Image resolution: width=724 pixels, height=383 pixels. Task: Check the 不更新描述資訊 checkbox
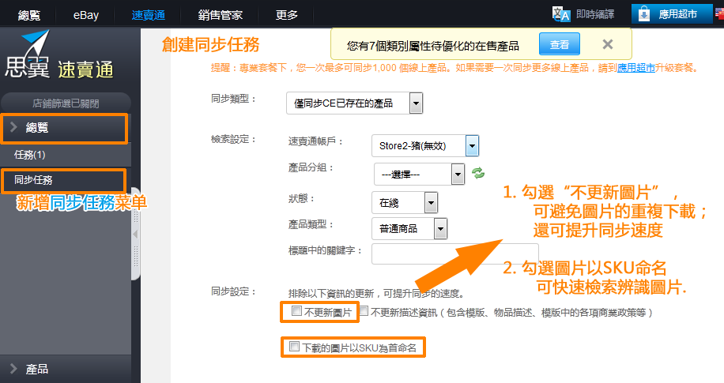[364, 311]
